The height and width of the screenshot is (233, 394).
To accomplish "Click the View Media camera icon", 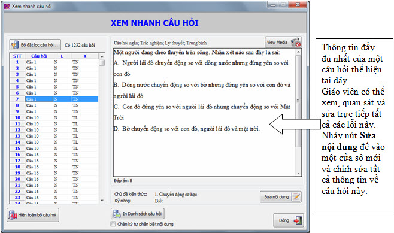I will 296,42.
